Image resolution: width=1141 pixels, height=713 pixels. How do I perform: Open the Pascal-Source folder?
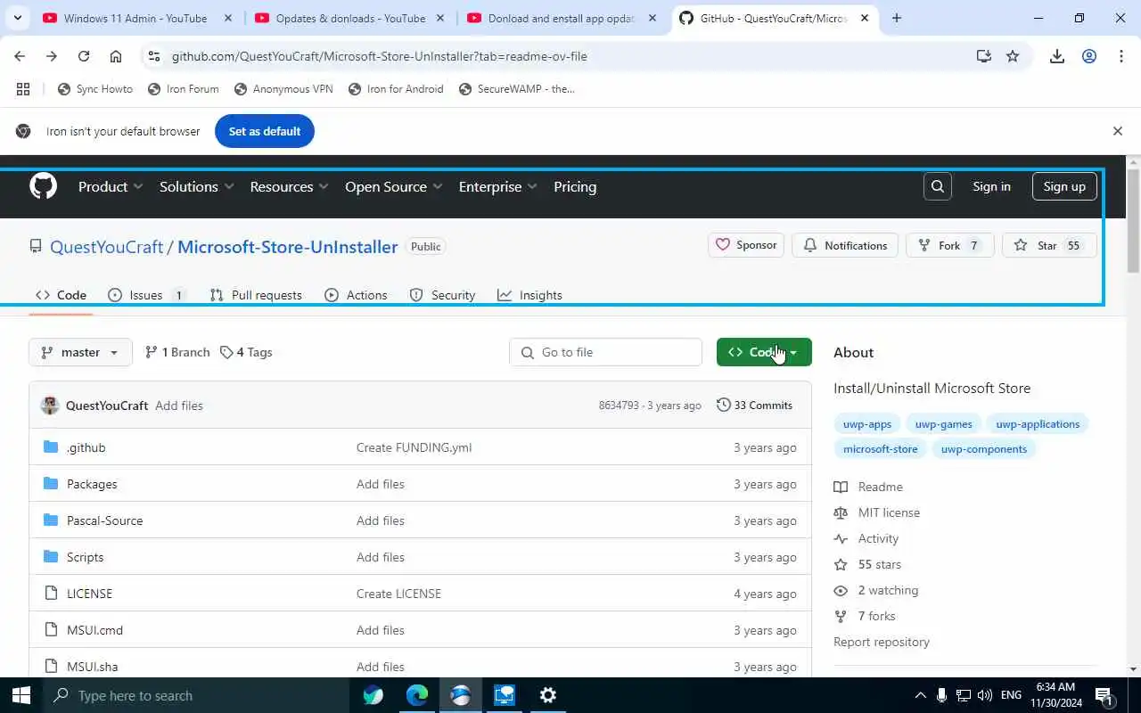(104, 520)
